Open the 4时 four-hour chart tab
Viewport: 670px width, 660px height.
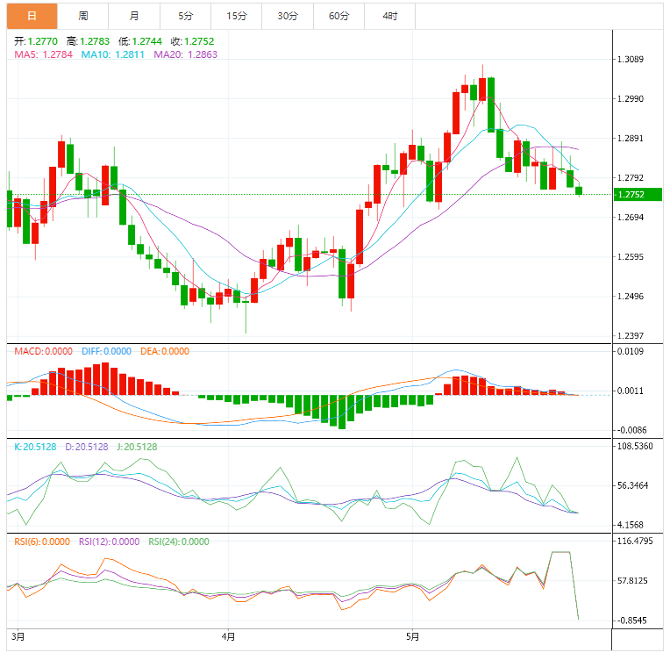click(x=389, y=16)
